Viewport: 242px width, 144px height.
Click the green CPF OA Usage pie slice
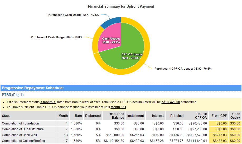pos(127,61)
